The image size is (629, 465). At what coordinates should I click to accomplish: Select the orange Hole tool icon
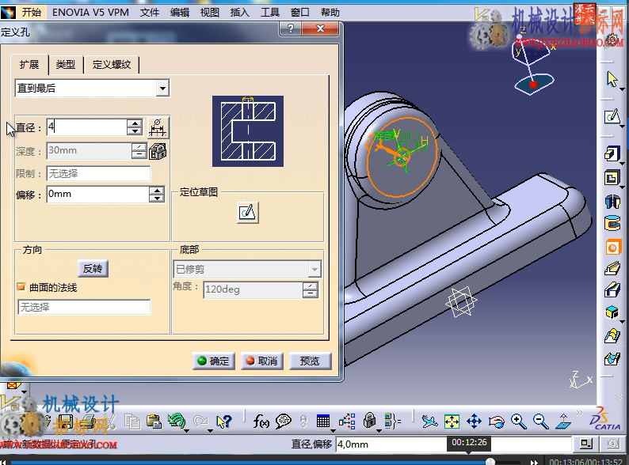(612, 248)
